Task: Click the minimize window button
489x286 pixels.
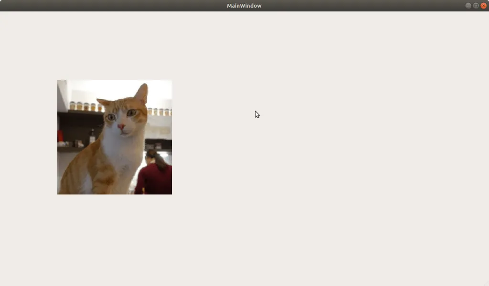Action: 468,6
